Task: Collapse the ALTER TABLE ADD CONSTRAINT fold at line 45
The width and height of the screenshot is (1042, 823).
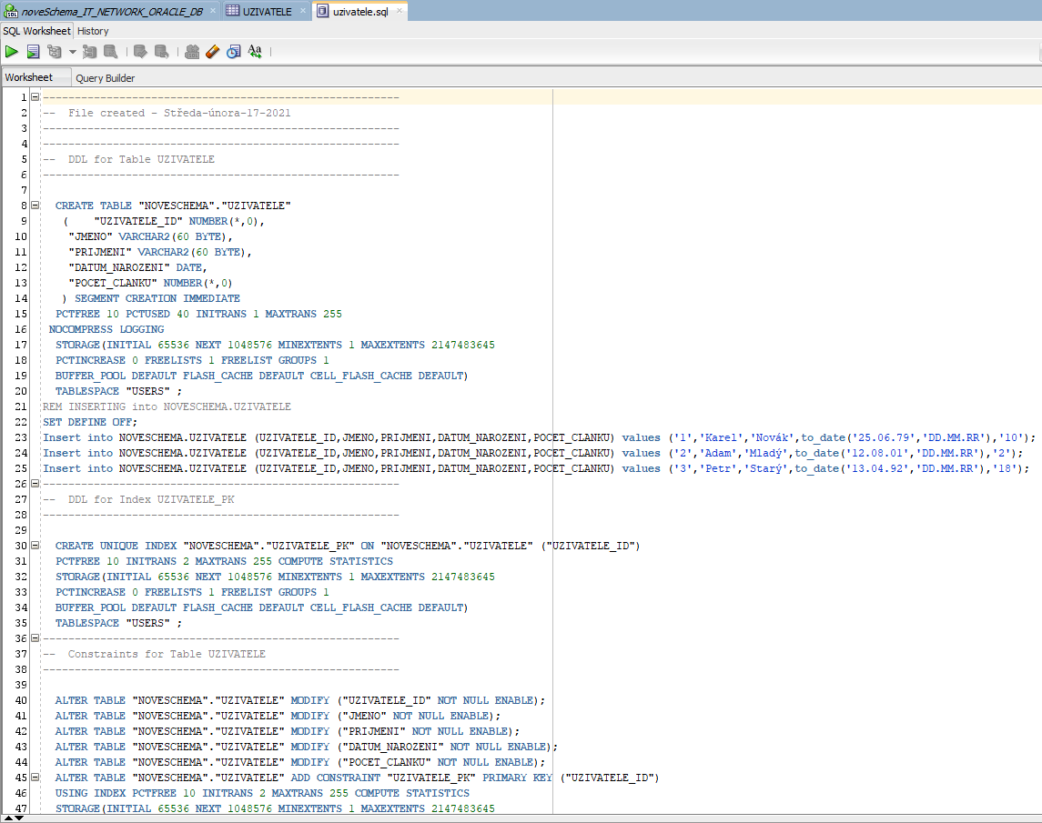Action: coord(35,778)
